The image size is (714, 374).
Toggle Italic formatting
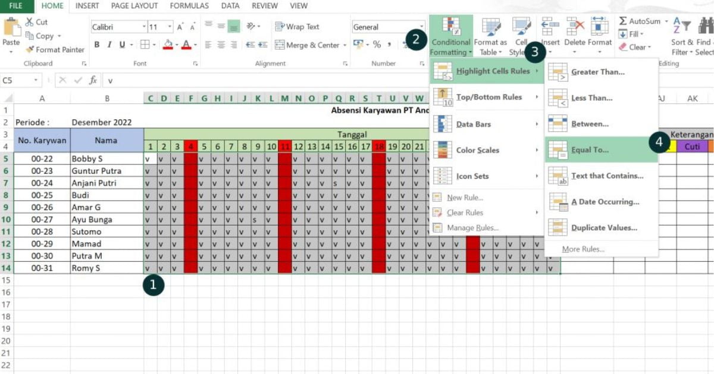(x=109, y=45)
